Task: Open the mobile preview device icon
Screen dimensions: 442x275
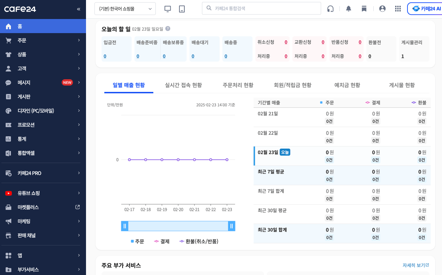Action: click(182, 9)
